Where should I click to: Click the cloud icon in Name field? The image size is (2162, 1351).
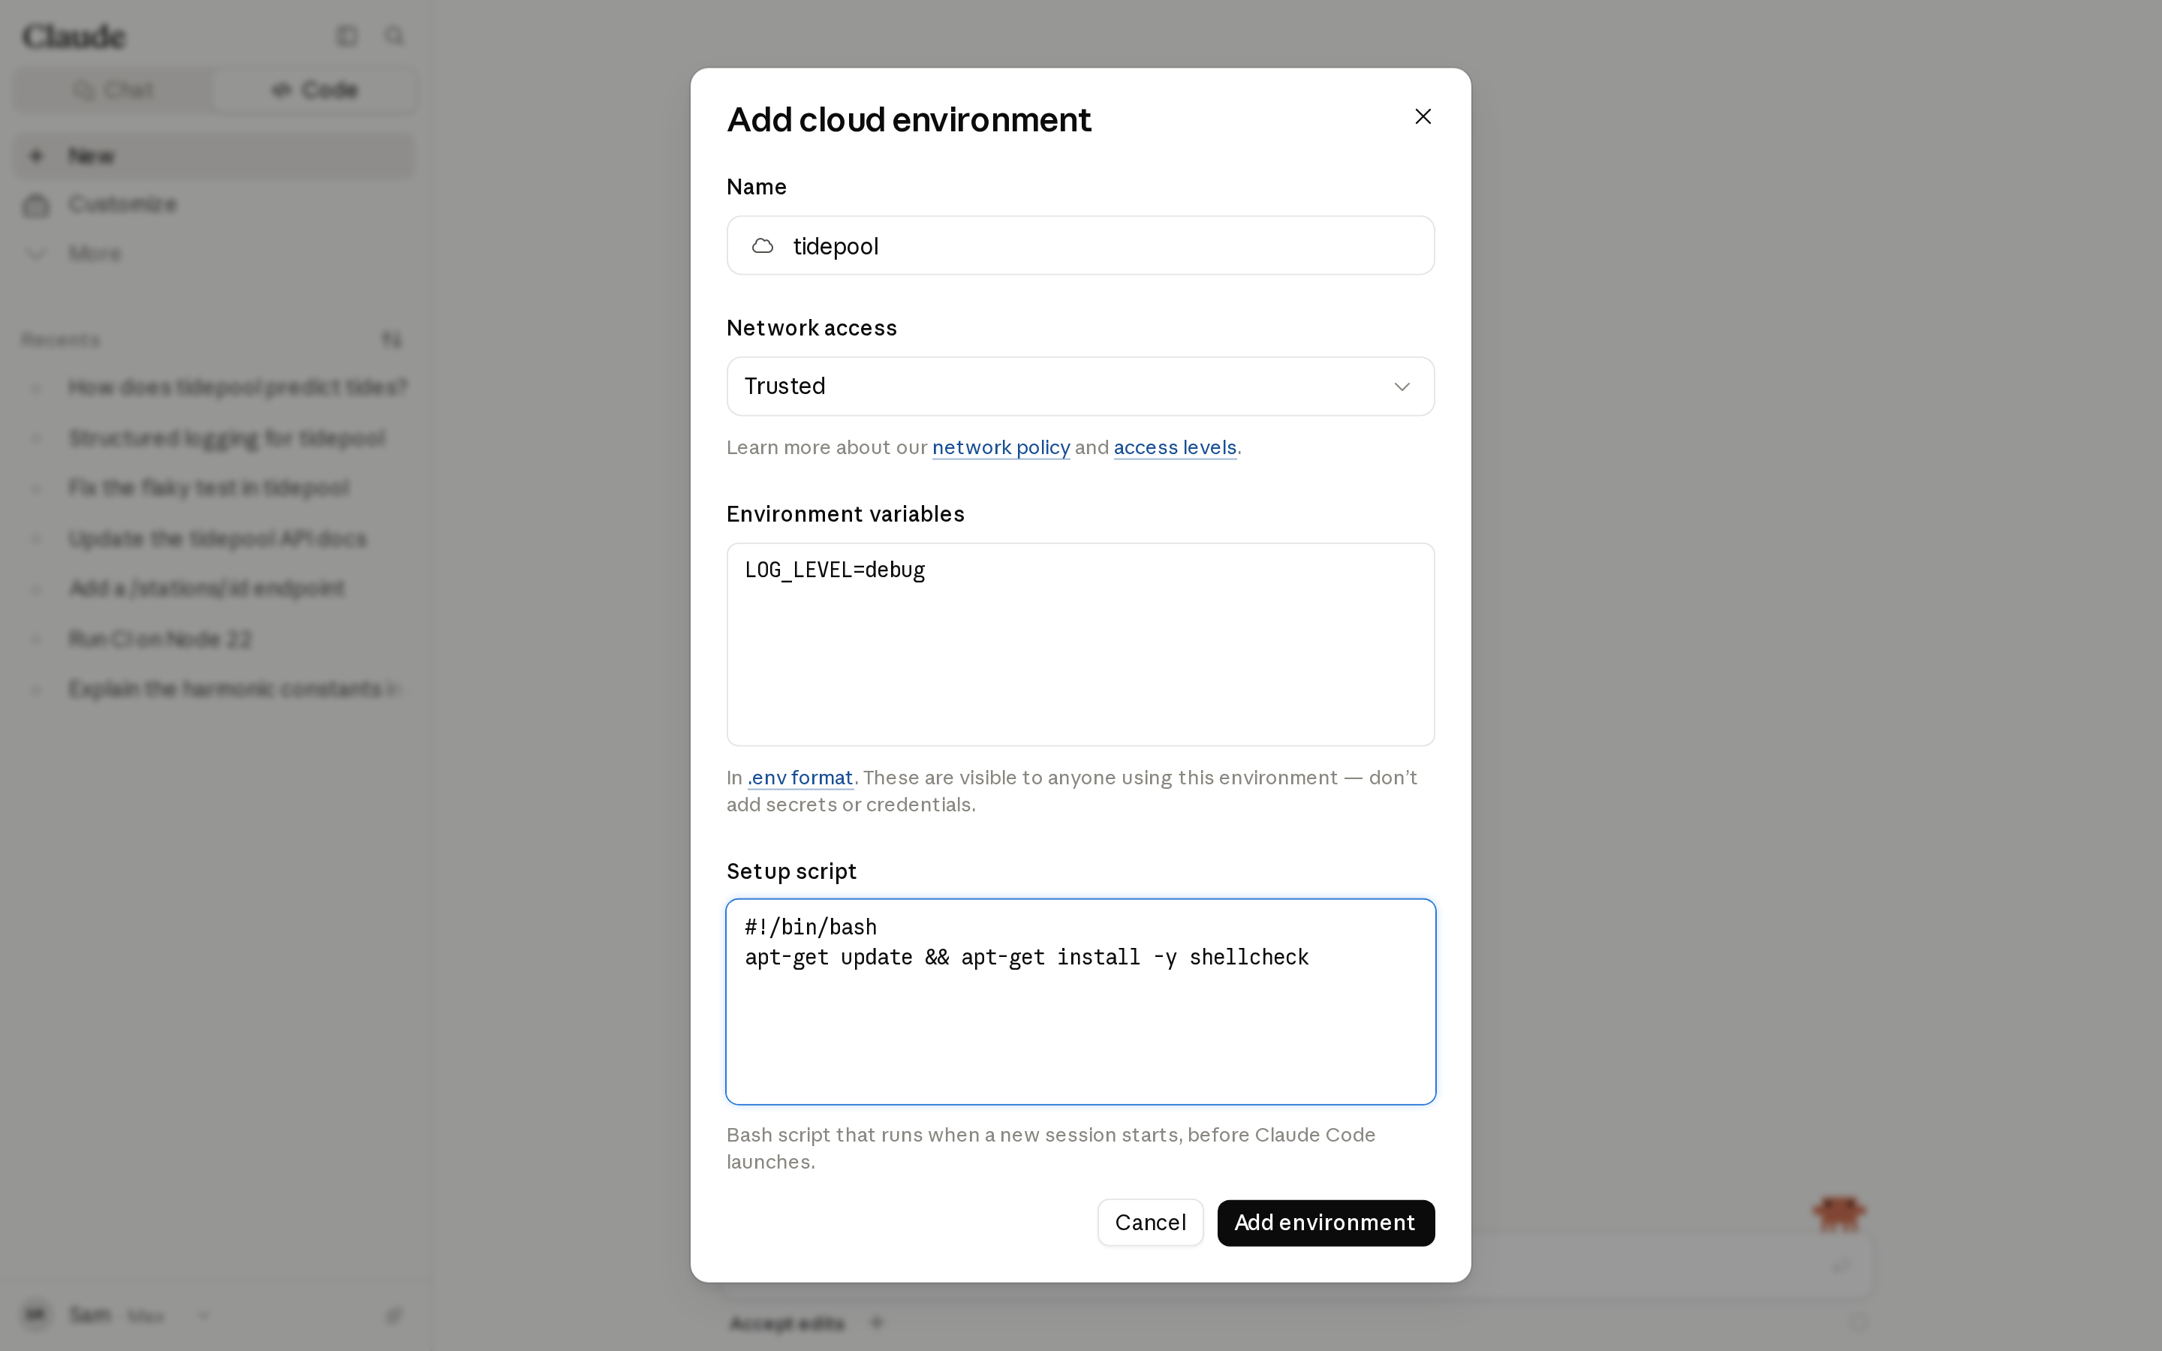[x=762, y=245]
